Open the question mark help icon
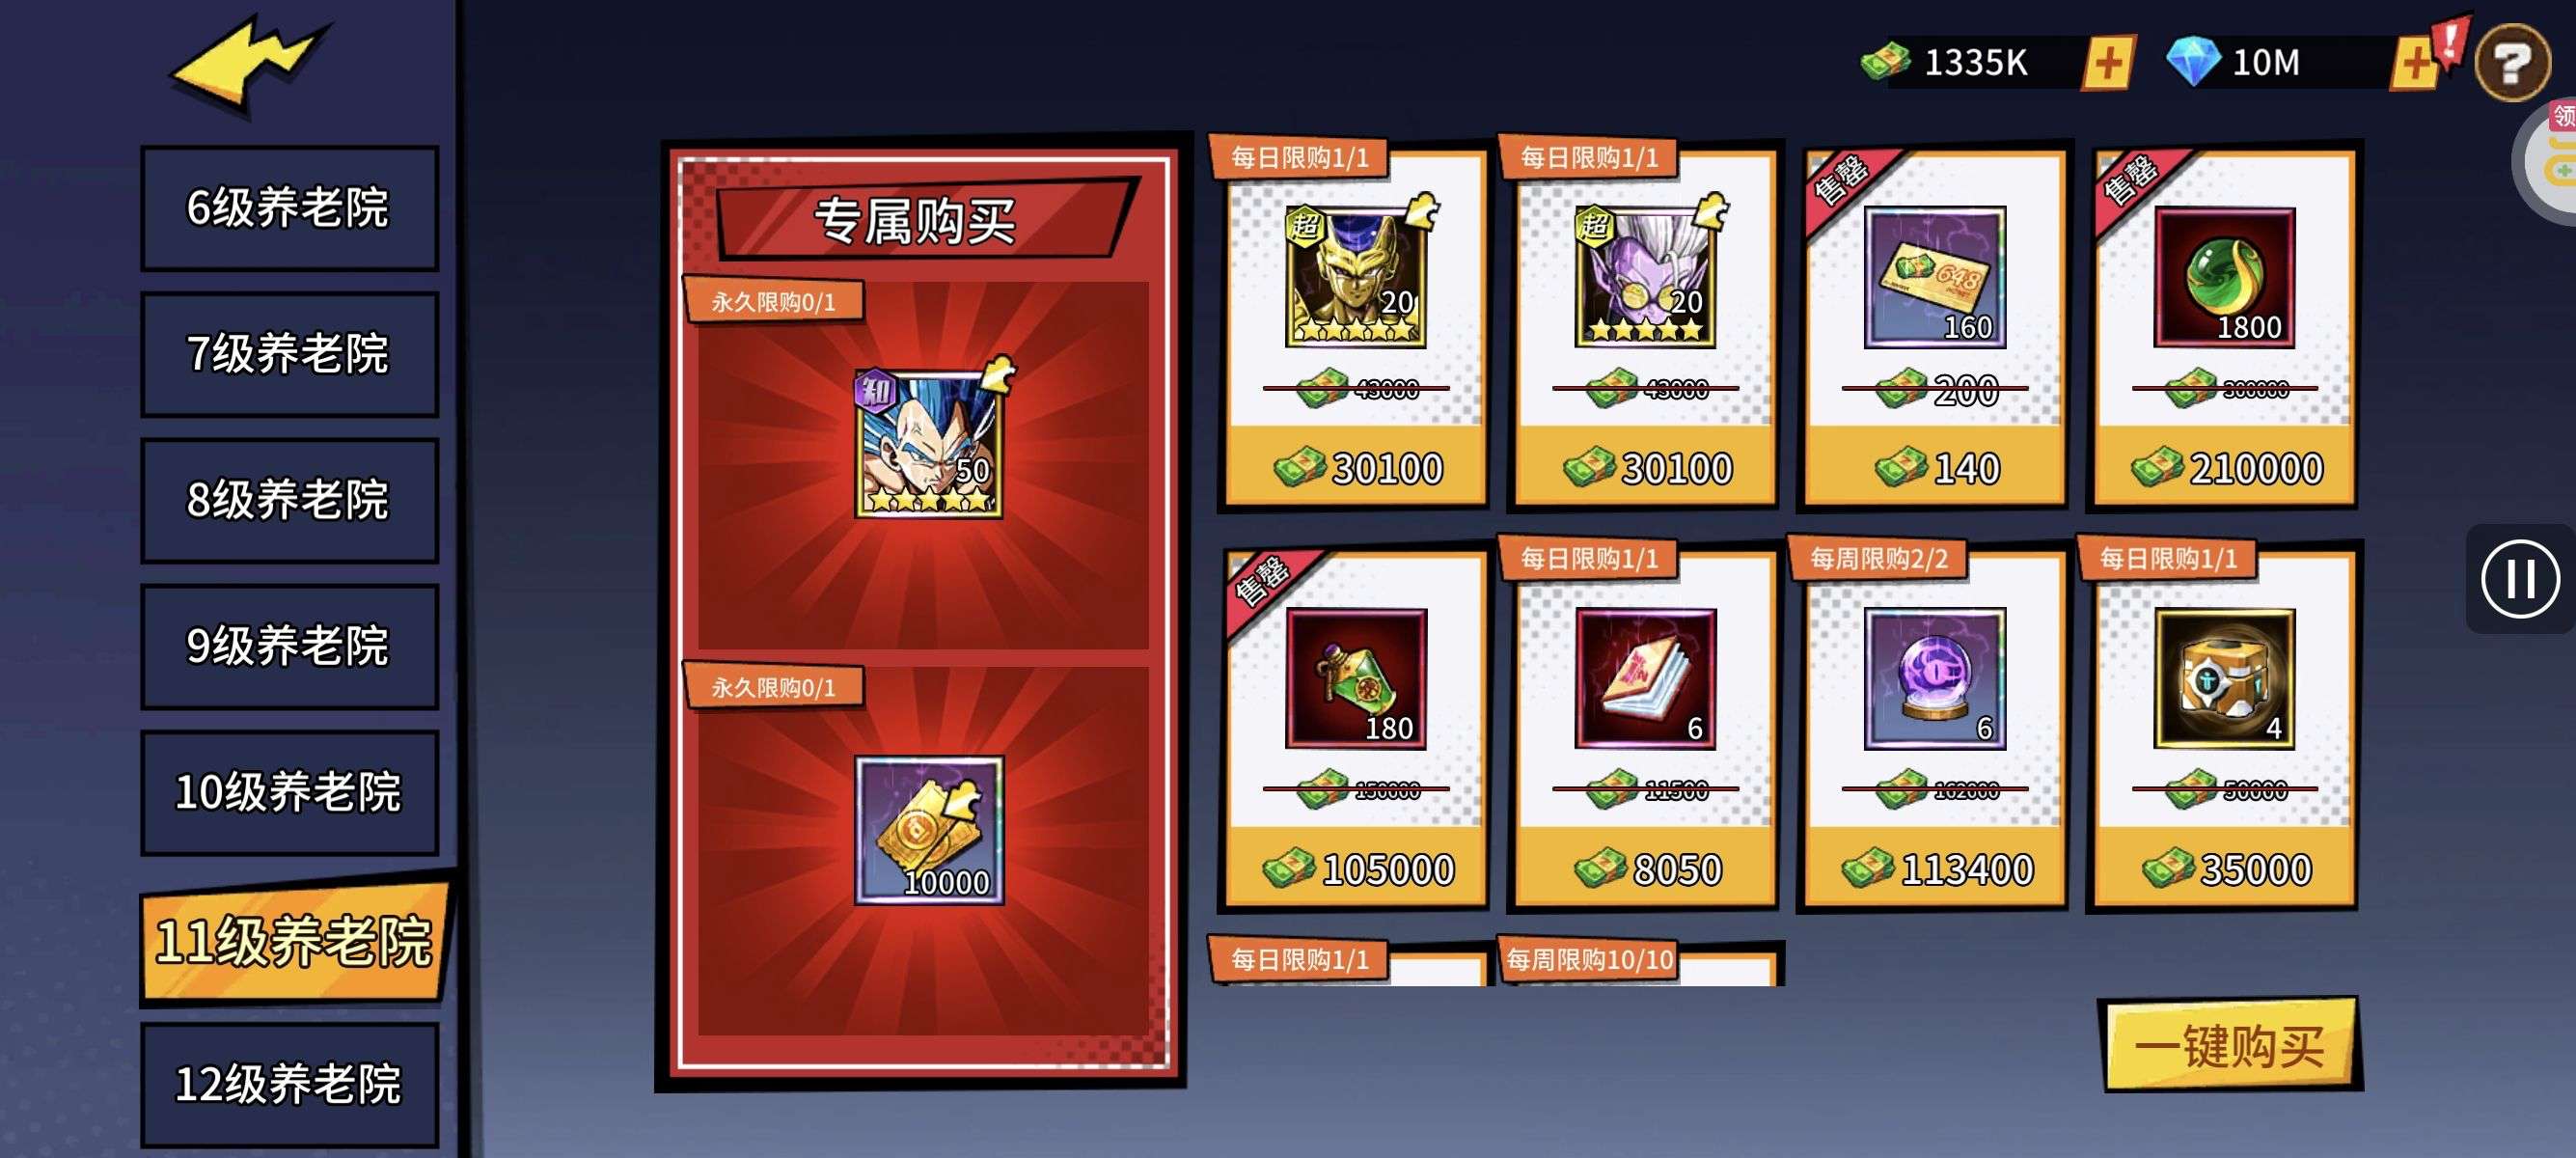The height and width of the screenshot is (1158, 2576). (2512, 64)
